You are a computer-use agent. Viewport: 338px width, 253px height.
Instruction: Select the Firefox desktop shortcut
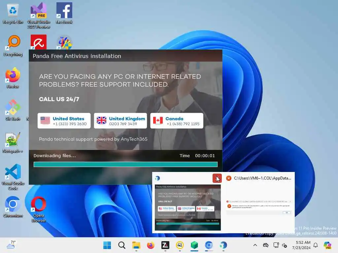[x=13, y=78]
